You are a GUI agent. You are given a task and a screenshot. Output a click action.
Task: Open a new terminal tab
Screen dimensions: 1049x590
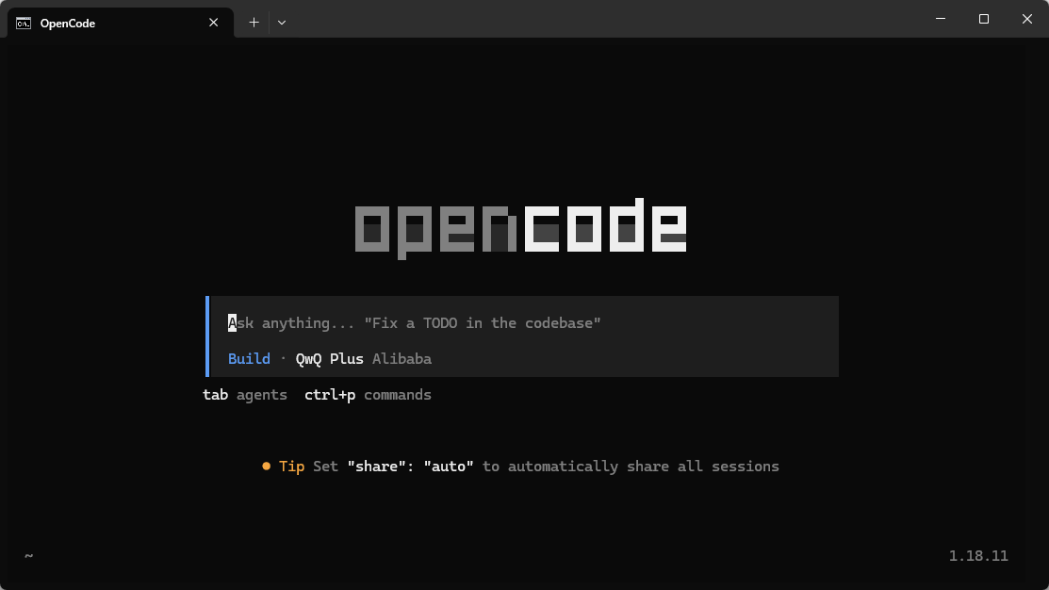254,23
